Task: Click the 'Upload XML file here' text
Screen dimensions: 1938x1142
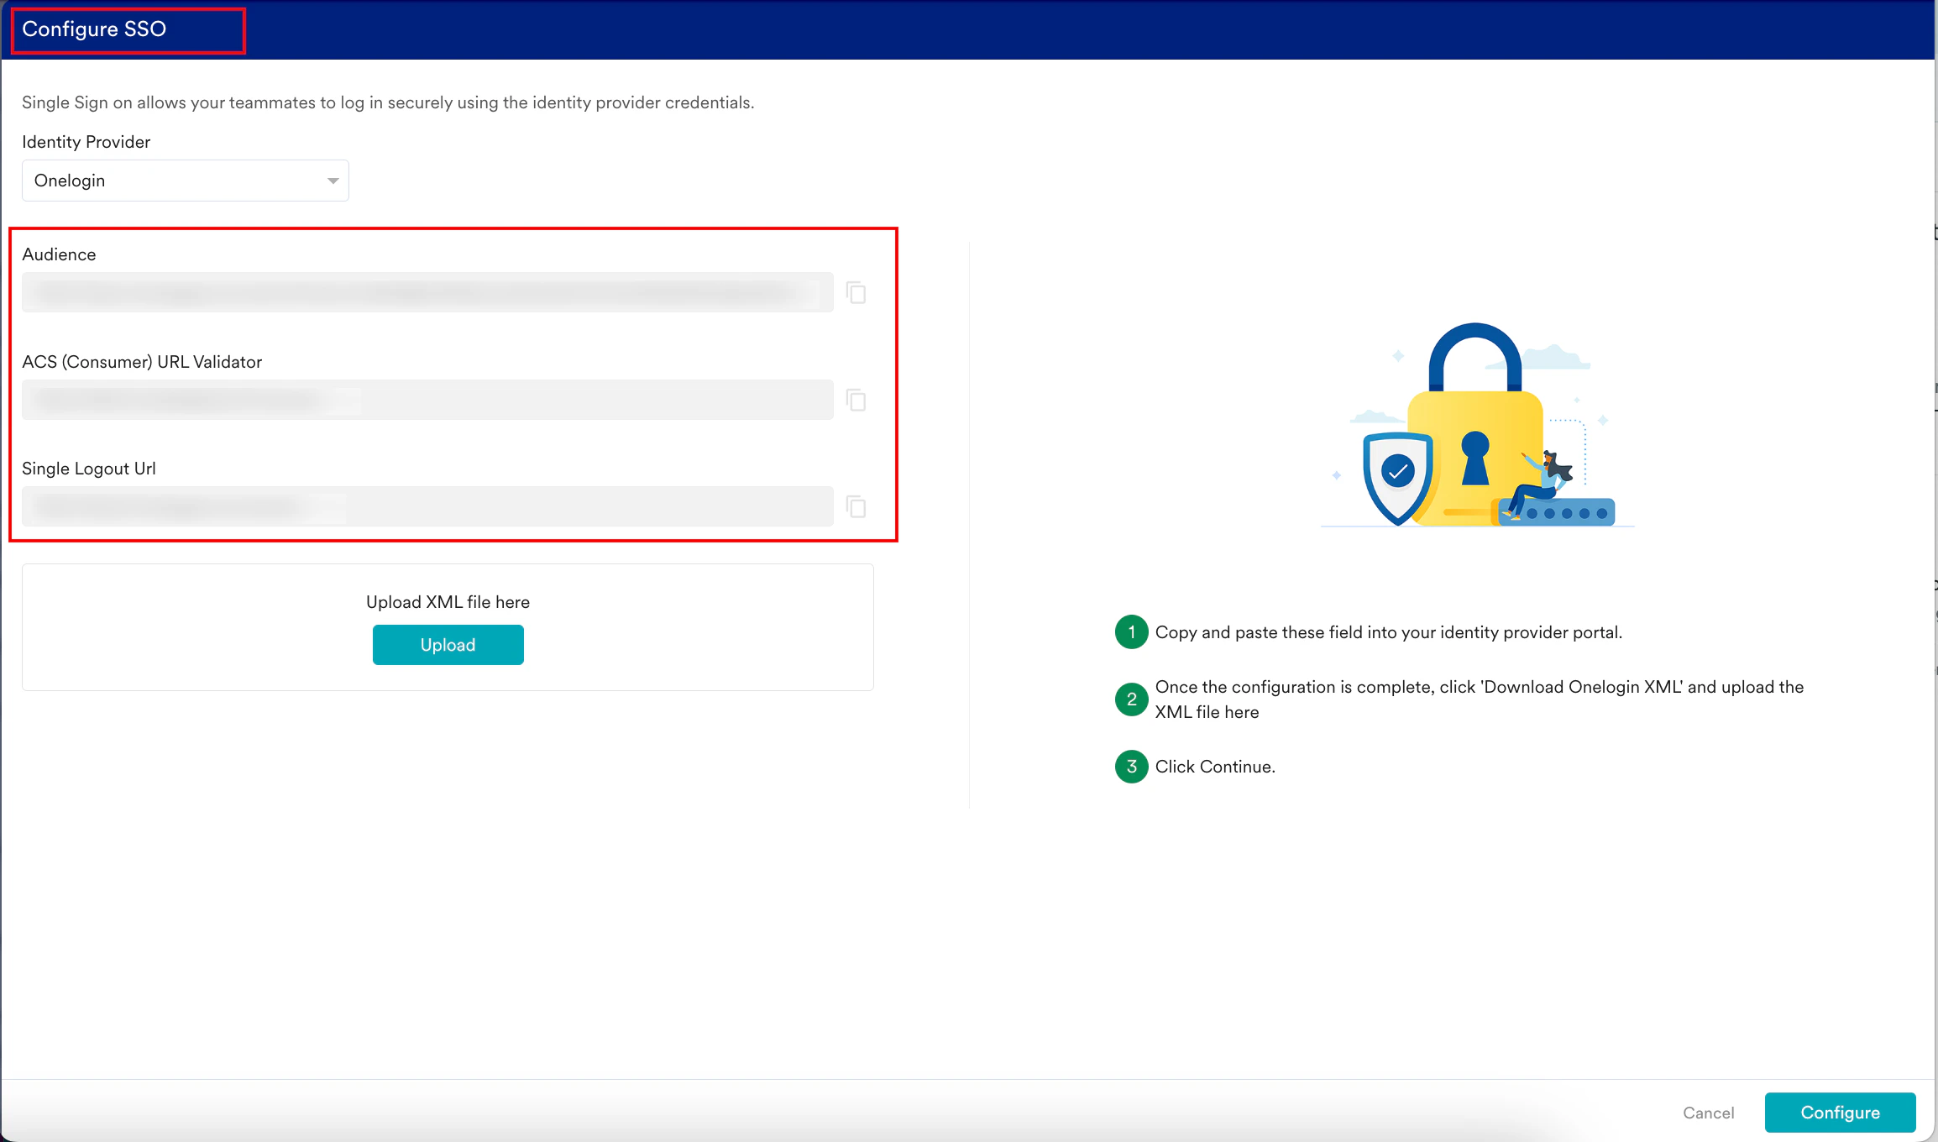Action: tap(448, 602)
